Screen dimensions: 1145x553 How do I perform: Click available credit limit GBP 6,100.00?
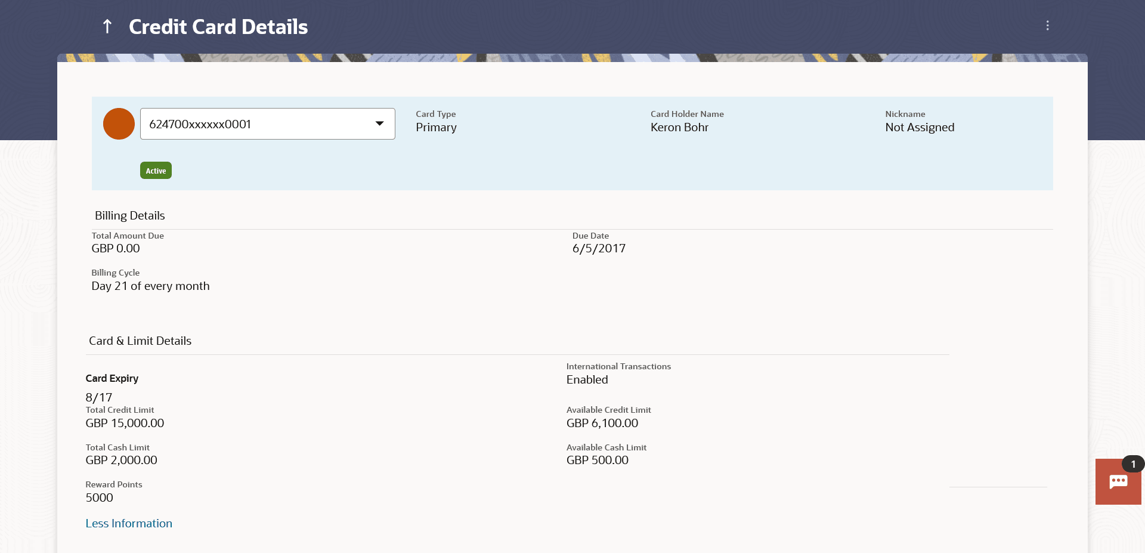tap(602, 423)
